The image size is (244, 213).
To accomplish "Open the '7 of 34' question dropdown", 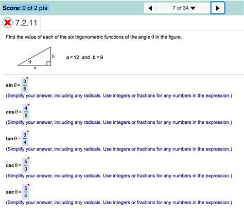I will click(184, 8).
